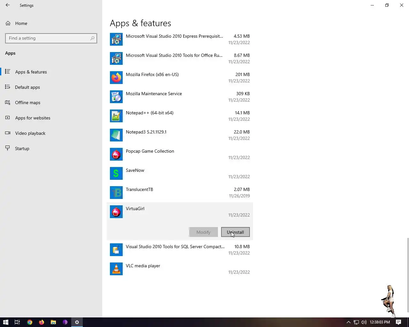Click the Settings gear in the taskbar
409x327 pixels.
pos(77,322)
